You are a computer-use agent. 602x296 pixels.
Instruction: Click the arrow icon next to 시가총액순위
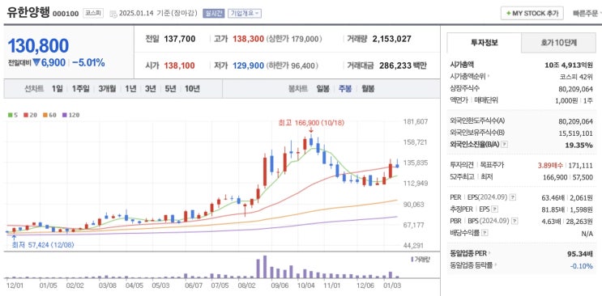[x=489, y=76]
